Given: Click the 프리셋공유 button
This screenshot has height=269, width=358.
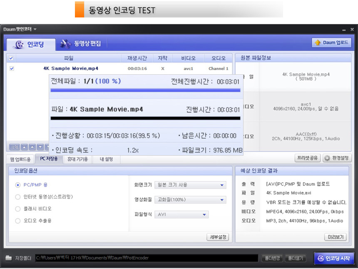Looking at the screenshot, I should pyautogui.click(x=307, y=158).
